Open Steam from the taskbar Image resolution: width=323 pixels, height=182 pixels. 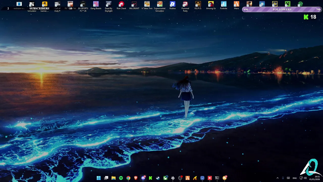(158, 178)
